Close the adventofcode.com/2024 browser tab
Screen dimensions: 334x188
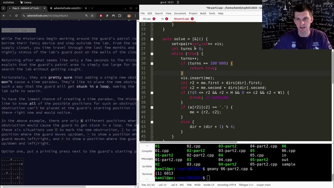click(x=86, y=8)
